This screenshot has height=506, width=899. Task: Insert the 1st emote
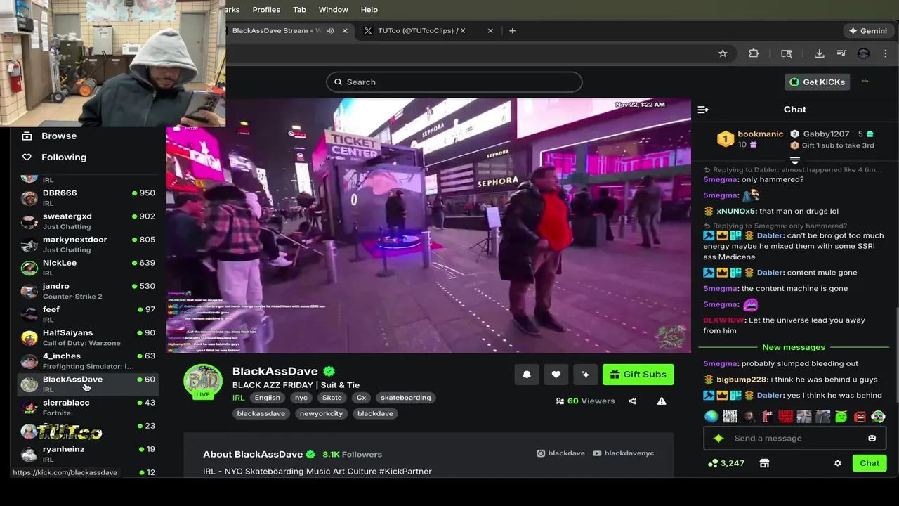(767, 417)
